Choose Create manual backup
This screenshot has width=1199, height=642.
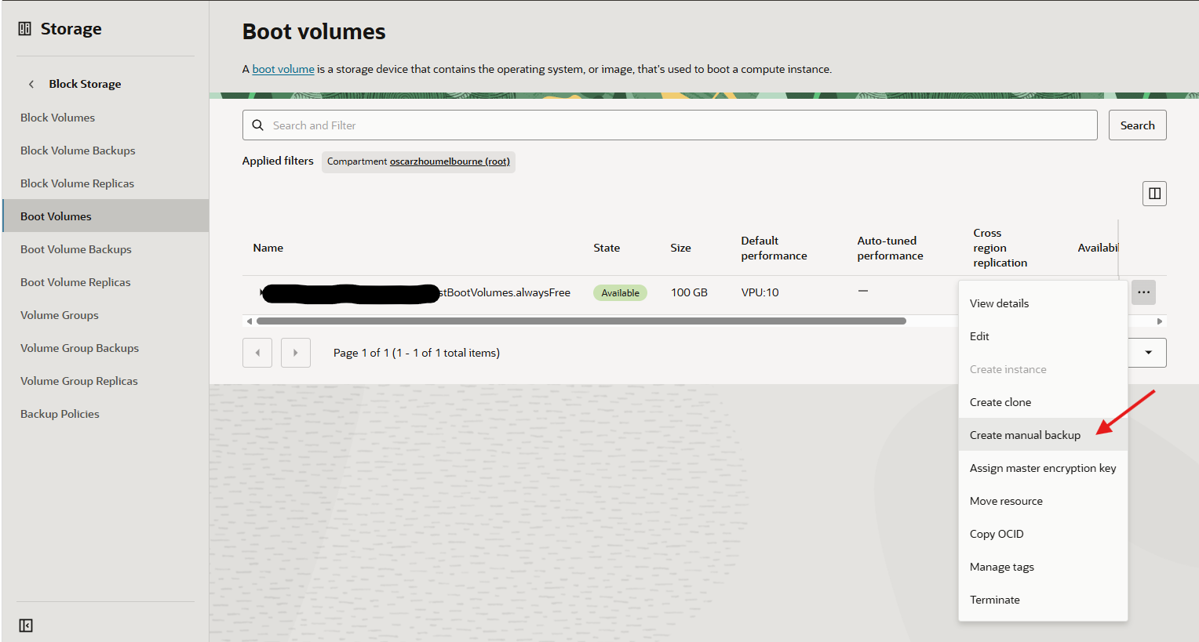pos(1043,435)
